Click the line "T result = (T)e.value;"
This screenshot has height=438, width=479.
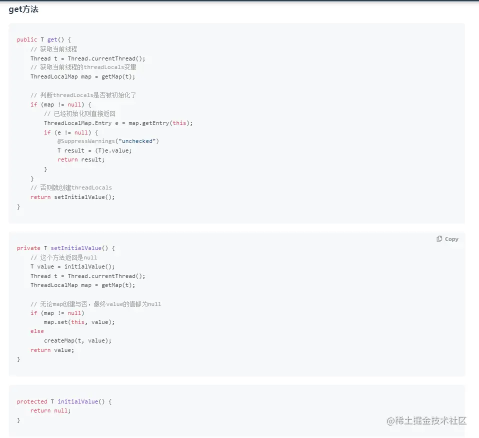(x=94, y=150)
